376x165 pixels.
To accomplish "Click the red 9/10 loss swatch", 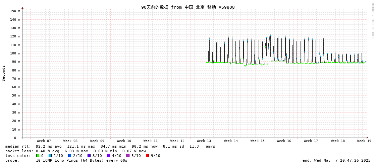I will tap(148, 156).
